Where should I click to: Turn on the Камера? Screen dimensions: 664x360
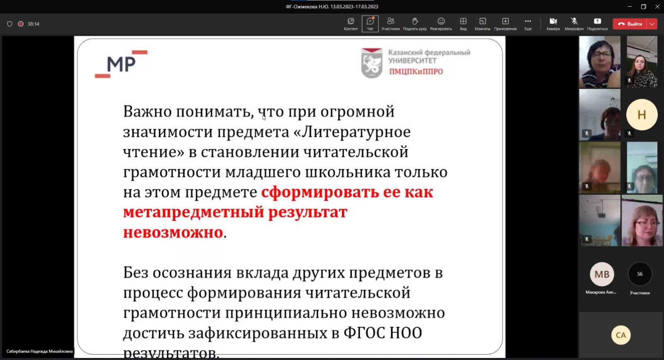pyautogui.click(x=553, y=24)
